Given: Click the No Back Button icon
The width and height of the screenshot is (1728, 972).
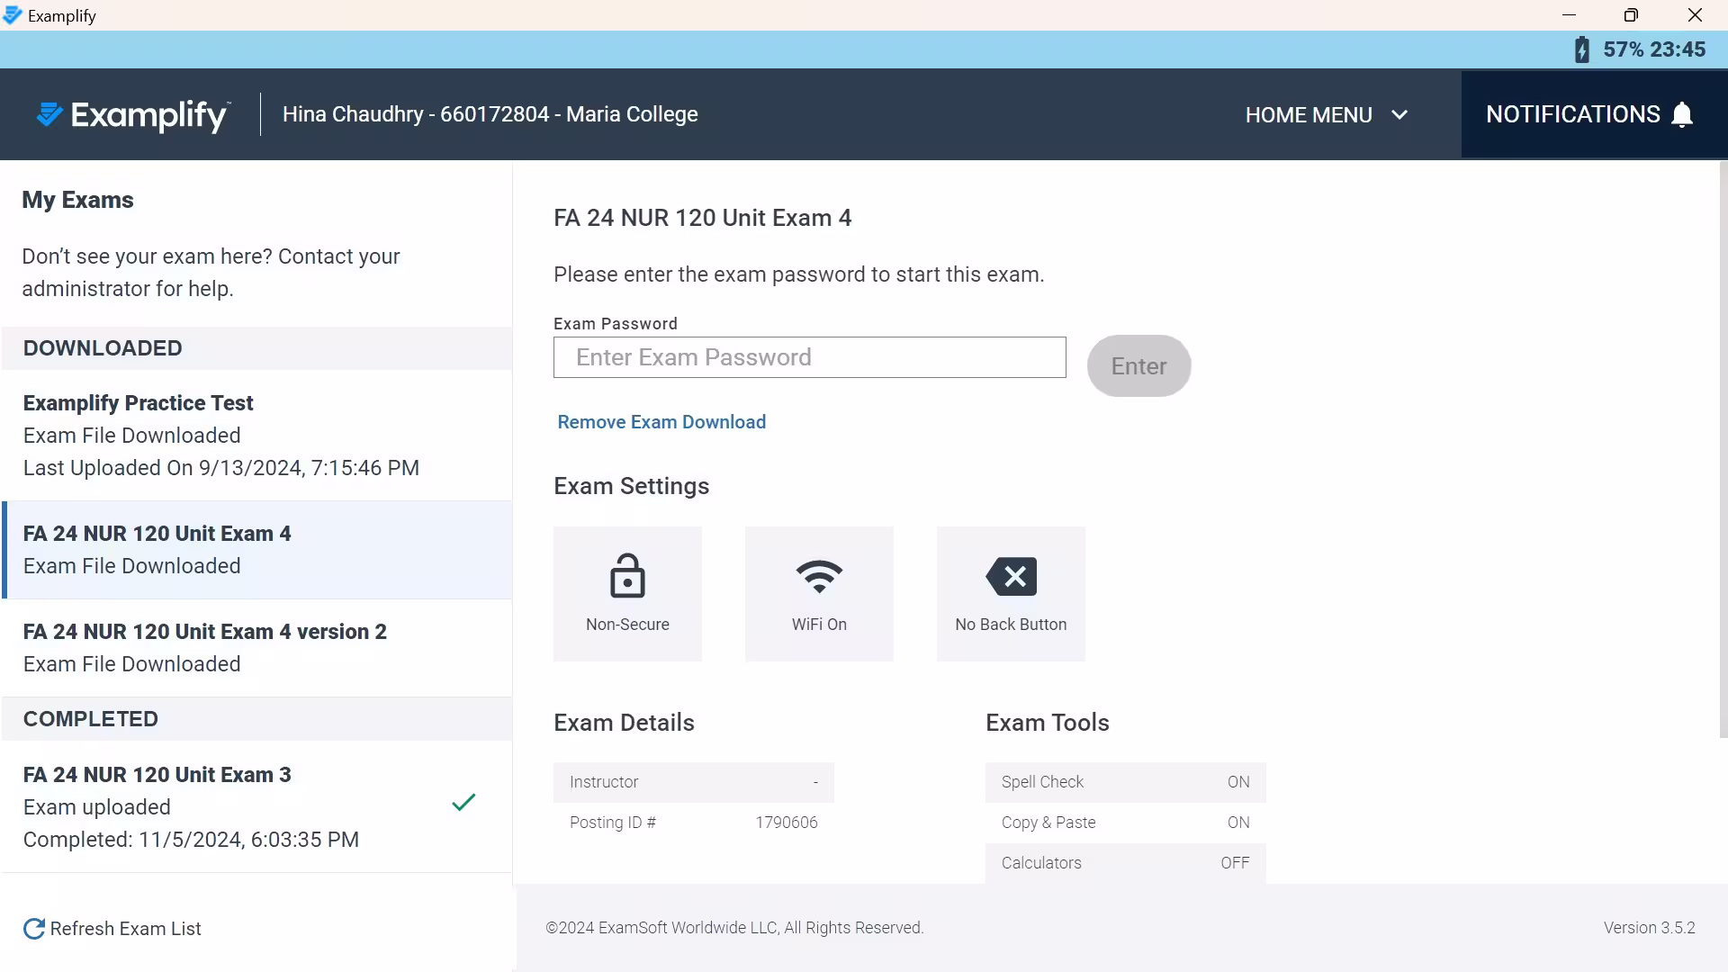Looking at the screenshot, I should click(x=1011, y=576).
